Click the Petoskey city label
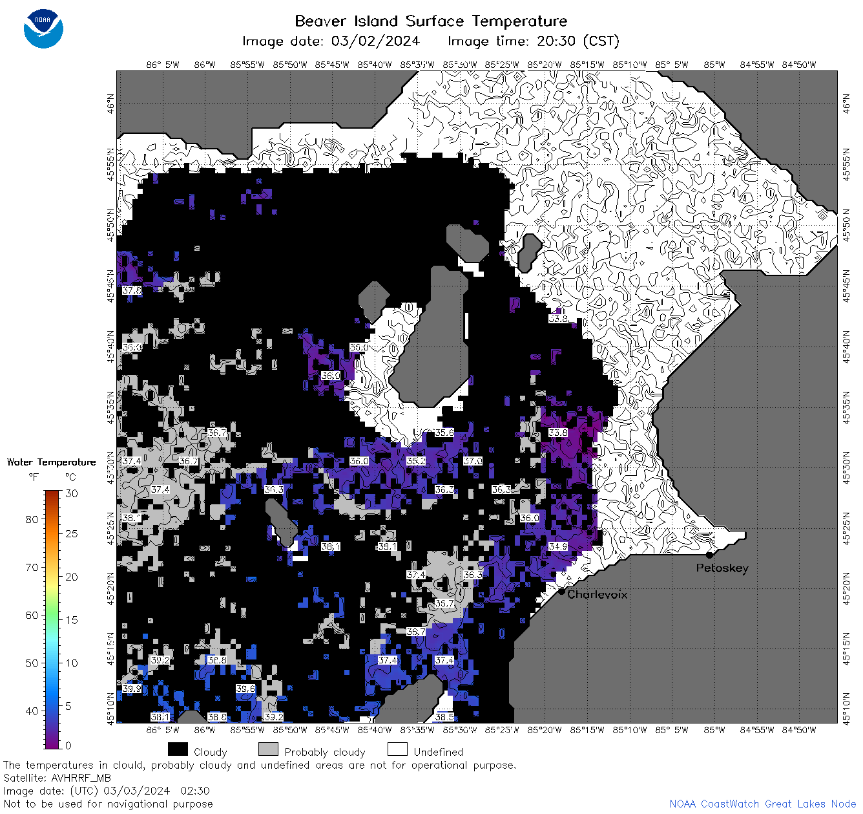 coord(722,568)
